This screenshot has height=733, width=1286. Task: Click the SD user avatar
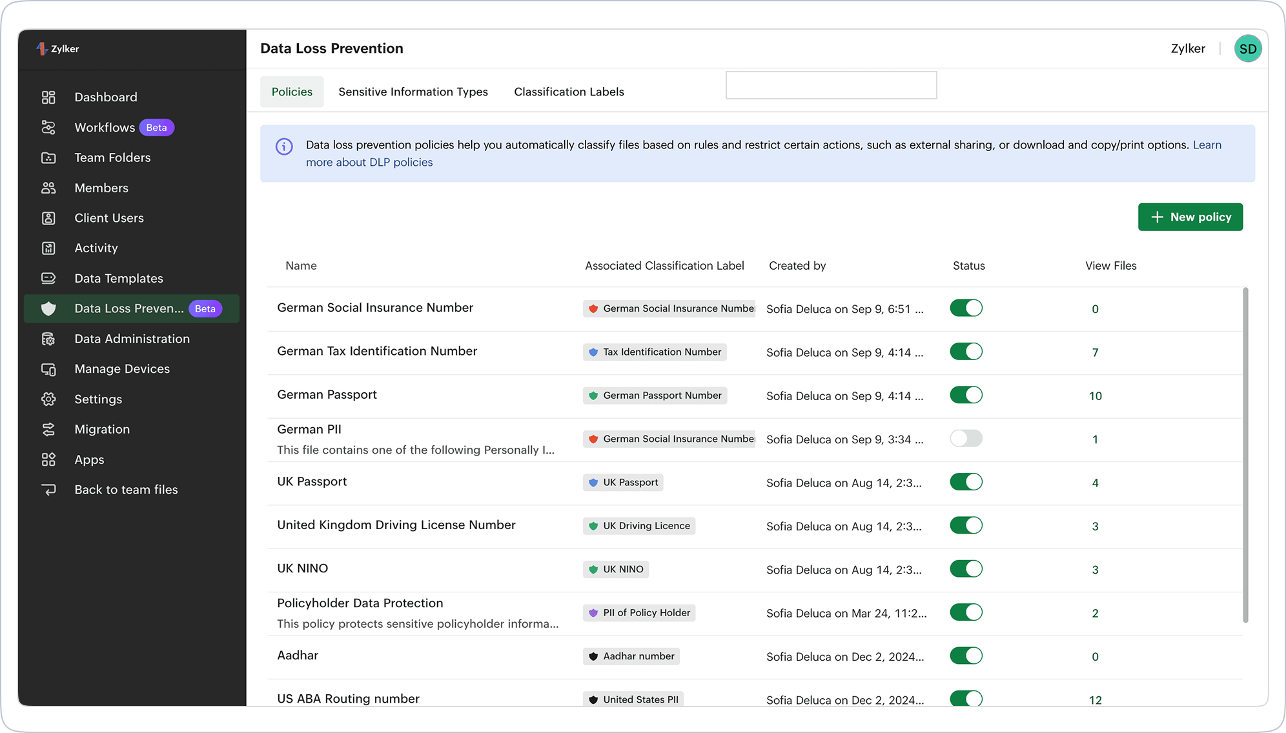point(1248,48)
